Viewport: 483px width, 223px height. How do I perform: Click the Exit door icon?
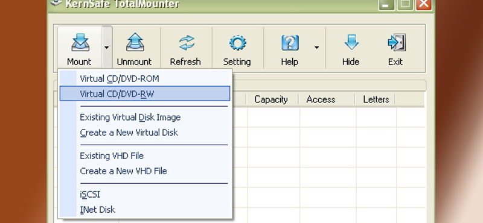coord(397,43)
